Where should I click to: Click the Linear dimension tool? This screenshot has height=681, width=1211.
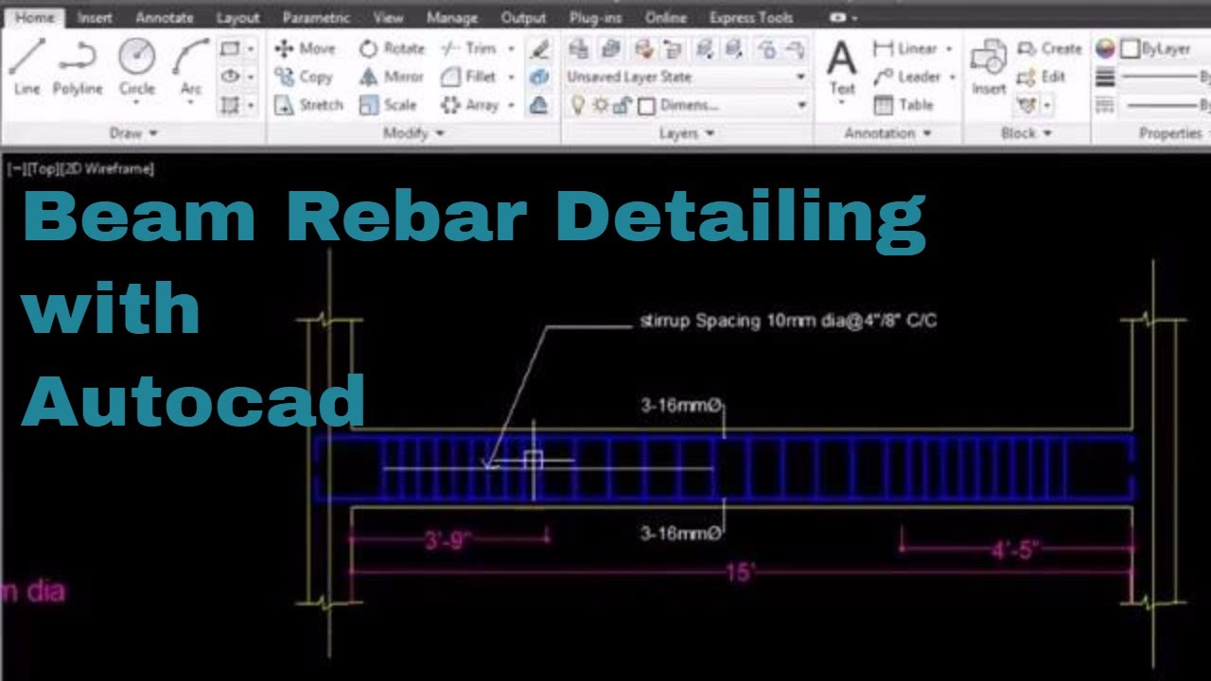click(905, 48)
